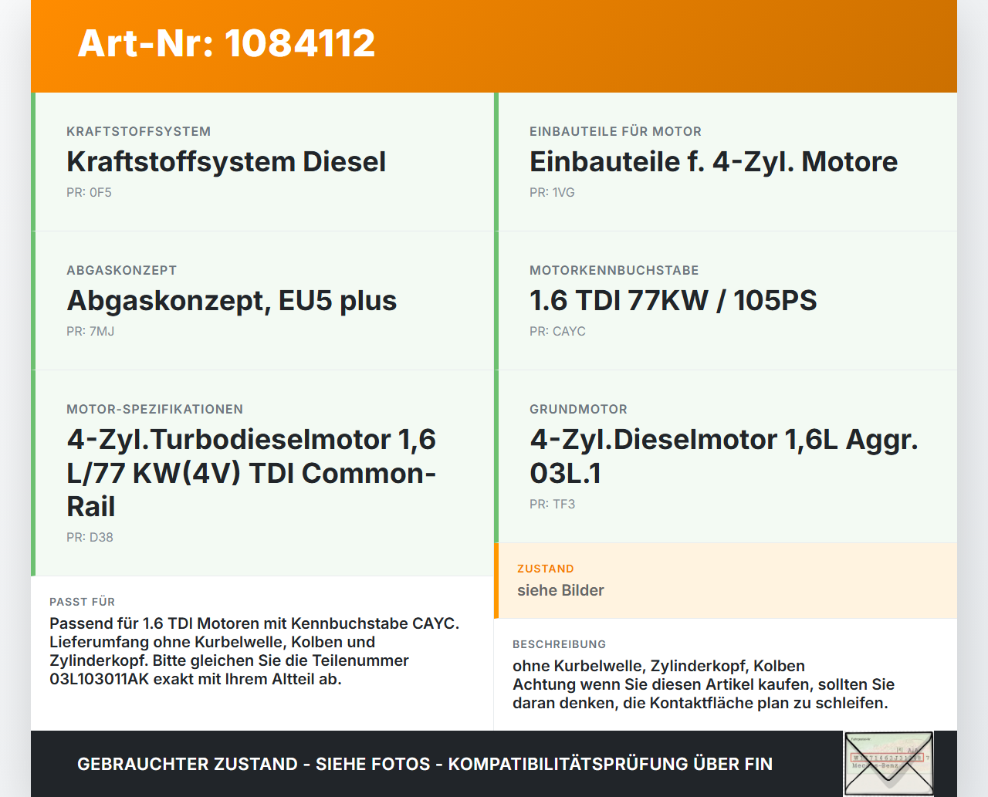Click the label "EINBAUTEILE FÜR MOTOR"

click(616, 131)
